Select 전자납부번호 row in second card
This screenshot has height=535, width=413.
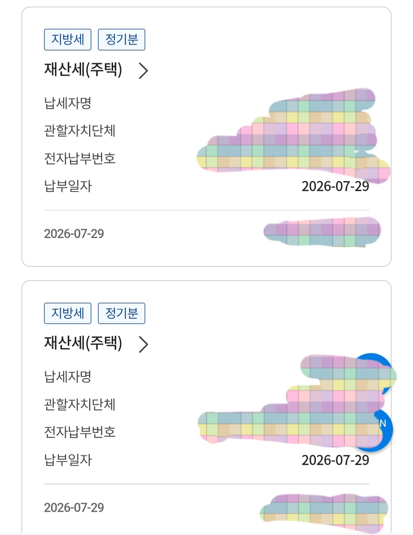[206, 432]
